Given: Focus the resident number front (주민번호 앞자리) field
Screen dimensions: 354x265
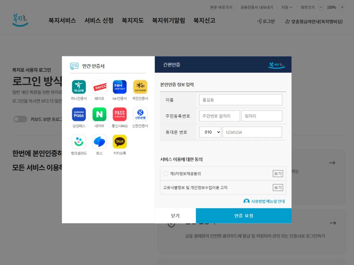Looking at the screenshot, I should 219,116.
